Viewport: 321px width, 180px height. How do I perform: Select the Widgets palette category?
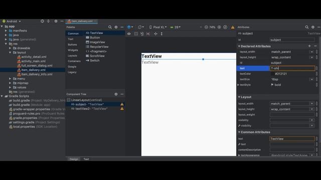click(x=73, y=50)
